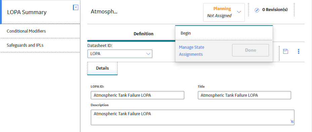Open the 0 Revision(s) history
The image size is (312, 132).
(x=275, y=9)
